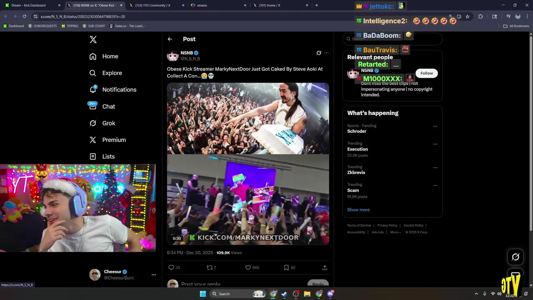This screenshot has height=300, width=533.
Task: Open File Explorer from taskbar
Action: click(307, 294)
